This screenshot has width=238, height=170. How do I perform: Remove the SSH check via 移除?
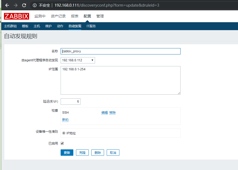click(113, 113)
